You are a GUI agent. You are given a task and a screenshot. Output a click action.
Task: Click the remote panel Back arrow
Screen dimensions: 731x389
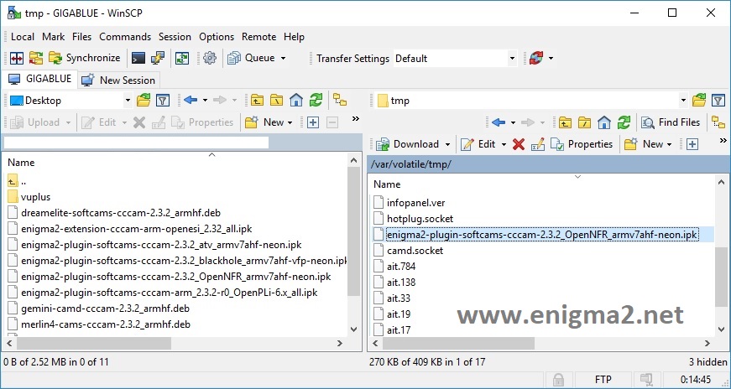tap(499, 122)
